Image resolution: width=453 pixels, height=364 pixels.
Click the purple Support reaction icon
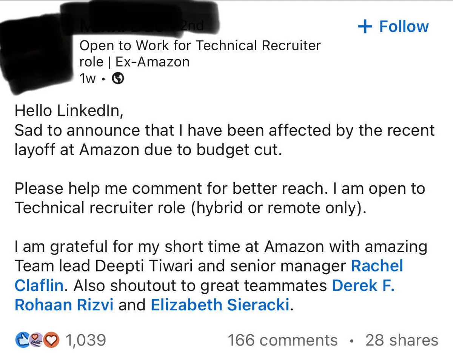[37, 340]
